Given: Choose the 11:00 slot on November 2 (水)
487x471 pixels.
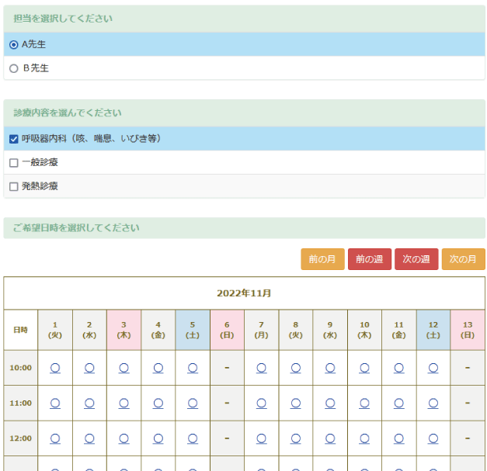Looking at the screenshot, I should 89,403.
